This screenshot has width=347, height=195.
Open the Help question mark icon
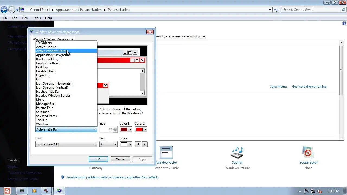pos(344,24)
